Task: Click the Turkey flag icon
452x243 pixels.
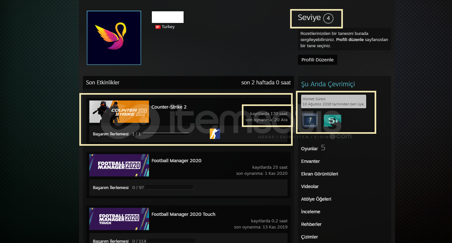Action: [x=158, y=27]
